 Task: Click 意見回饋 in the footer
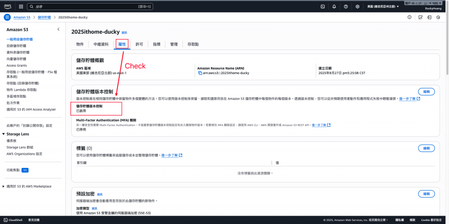tap(33, 220)
